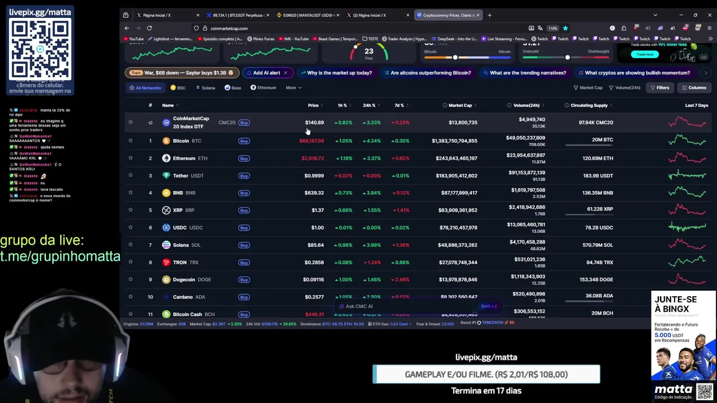Open the Filters button
717x403 pixels.
pos(659,88)
